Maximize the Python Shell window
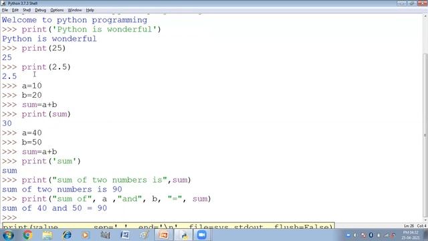428x241 pixels. [x=412, y=3]
